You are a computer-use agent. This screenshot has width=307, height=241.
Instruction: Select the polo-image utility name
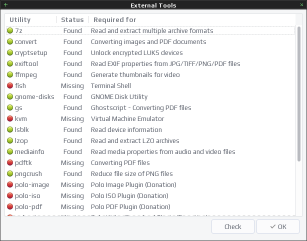32,185
